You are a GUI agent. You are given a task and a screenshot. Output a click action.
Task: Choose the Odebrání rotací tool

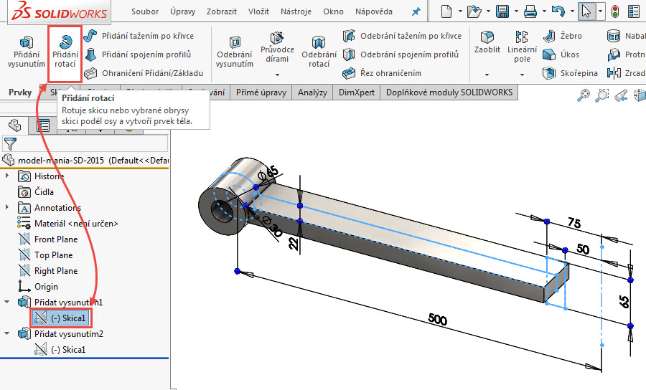pyautogui.click(x=319, y=52)
